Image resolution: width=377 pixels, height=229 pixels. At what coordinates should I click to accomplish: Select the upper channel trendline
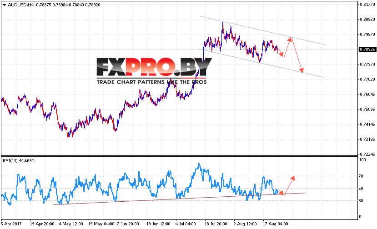click(263, 30)
